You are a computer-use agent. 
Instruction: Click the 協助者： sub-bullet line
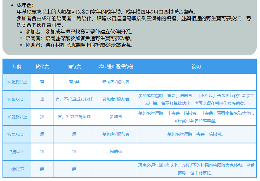[x=79, y=45]
